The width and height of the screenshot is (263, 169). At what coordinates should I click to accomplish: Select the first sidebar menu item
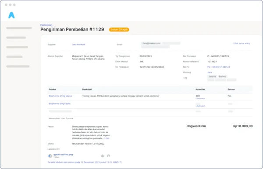(x=19, y=28)
